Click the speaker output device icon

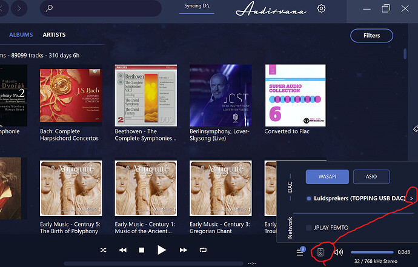[x=320, y=252]
